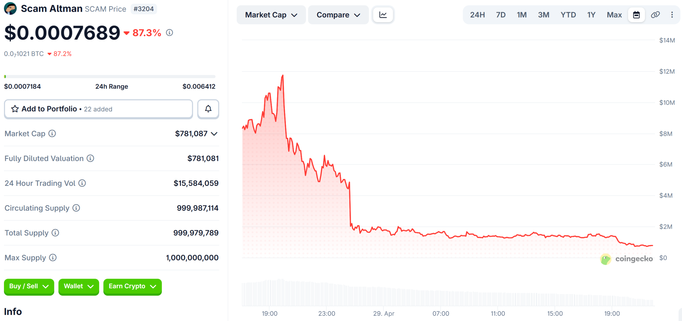Click the Add to Portfolio button
This screenshot has width=682, height=321.
(x=98, y=109)
